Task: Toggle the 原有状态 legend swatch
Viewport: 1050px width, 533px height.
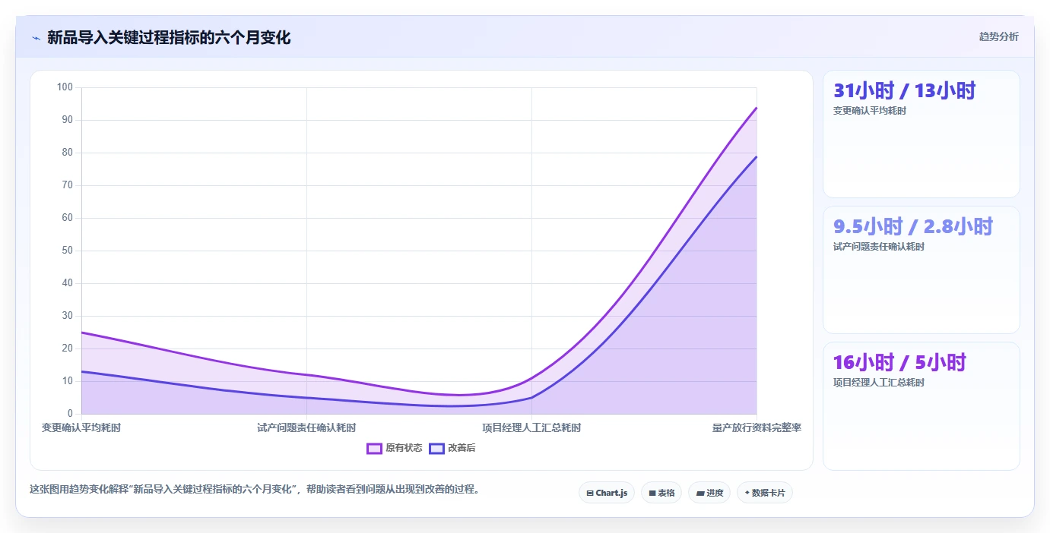Action: coord(374,448)
